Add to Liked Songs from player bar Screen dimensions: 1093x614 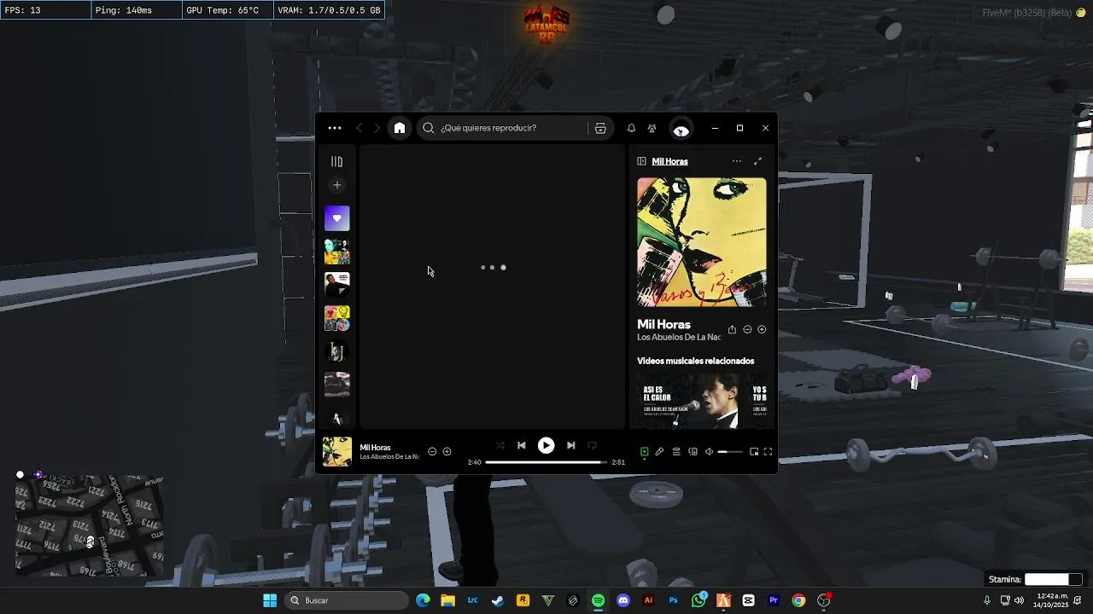[x=447, y=451]
